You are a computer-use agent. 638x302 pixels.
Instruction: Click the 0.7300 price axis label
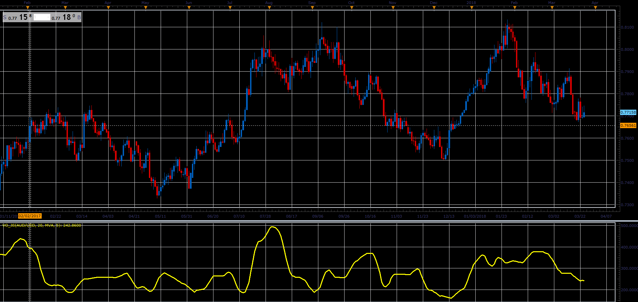tap(627, 205)
